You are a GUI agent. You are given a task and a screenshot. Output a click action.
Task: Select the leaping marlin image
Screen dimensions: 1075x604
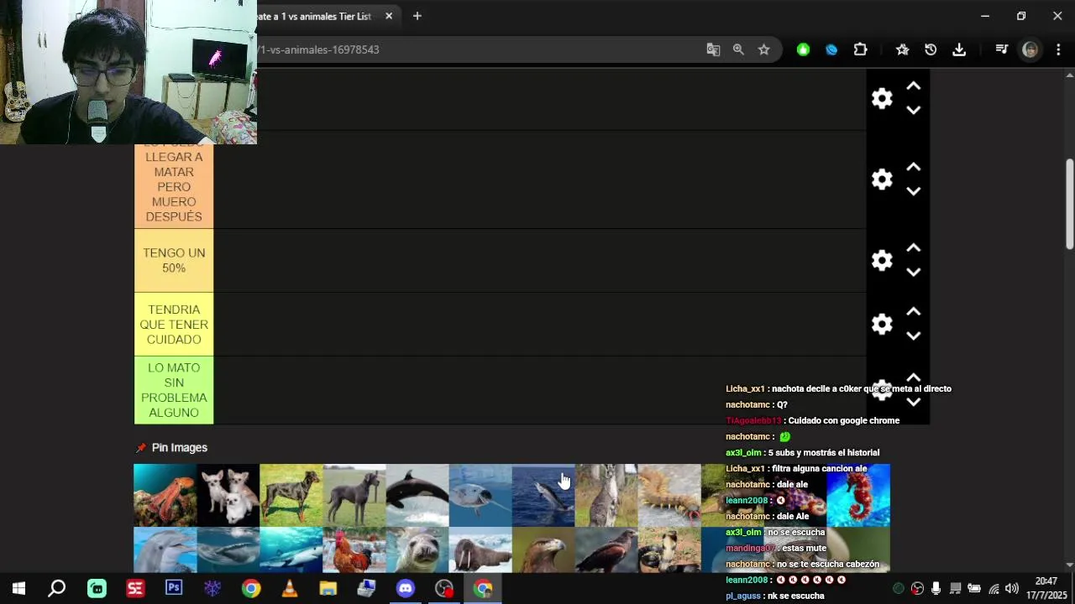point(543,495)
